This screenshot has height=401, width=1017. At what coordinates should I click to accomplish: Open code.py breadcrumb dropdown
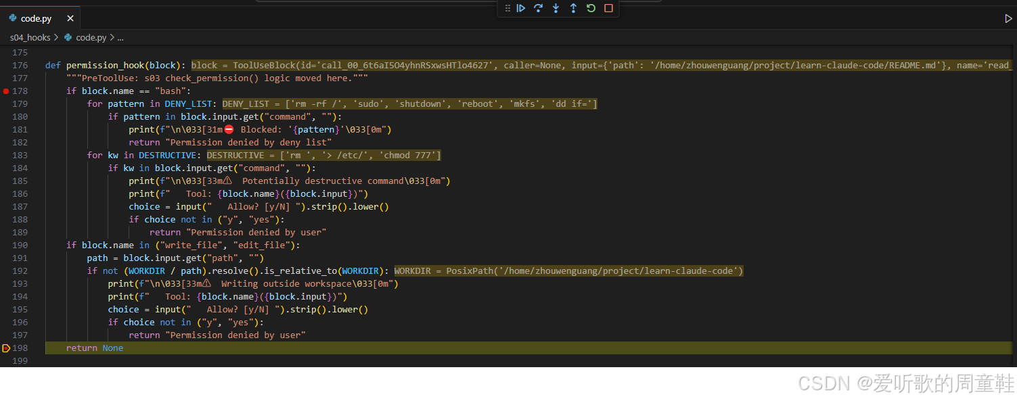pos(91,38)
